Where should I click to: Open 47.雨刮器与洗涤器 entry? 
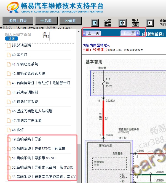(27, 121)
